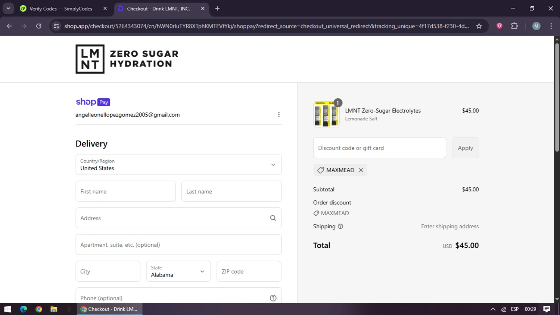The image size is (560, 315).
Task: Open the Windows Start menu
Action: [7, 309]
